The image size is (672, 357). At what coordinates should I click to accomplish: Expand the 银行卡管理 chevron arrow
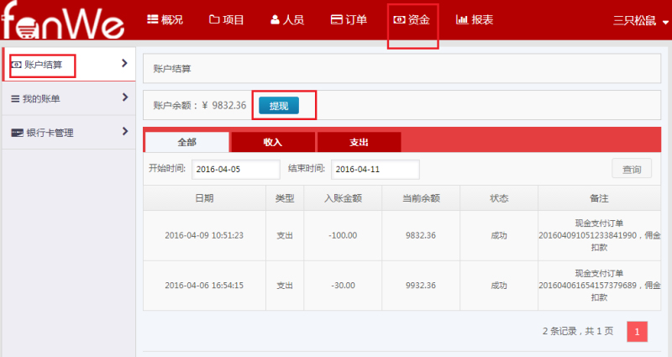(124, 131)
